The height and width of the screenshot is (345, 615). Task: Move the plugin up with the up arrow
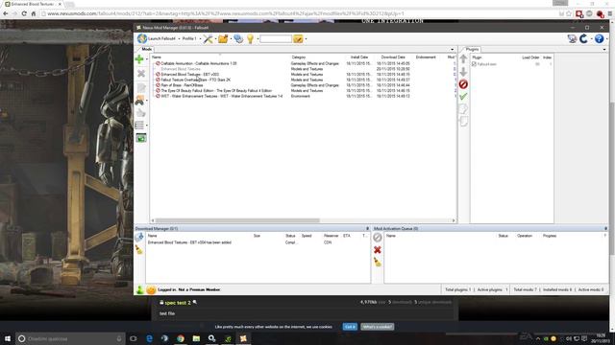coord(463,59)
